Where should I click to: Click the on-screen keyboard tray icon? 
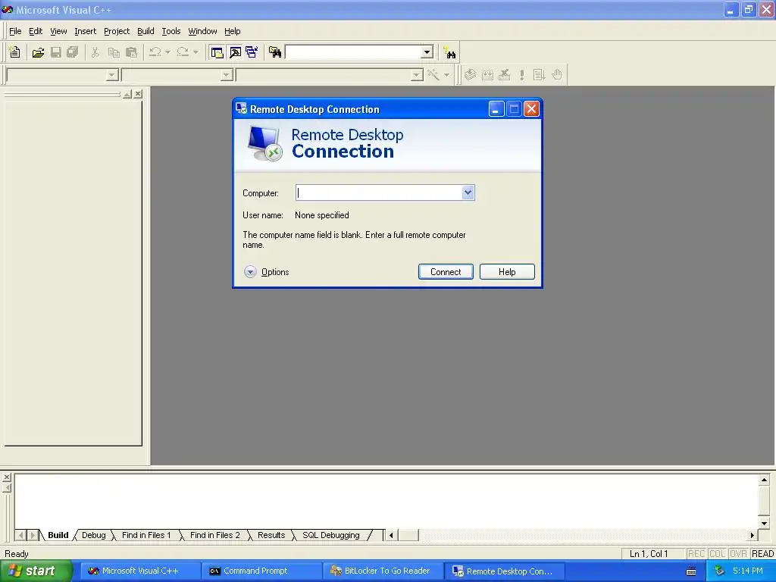691,571
